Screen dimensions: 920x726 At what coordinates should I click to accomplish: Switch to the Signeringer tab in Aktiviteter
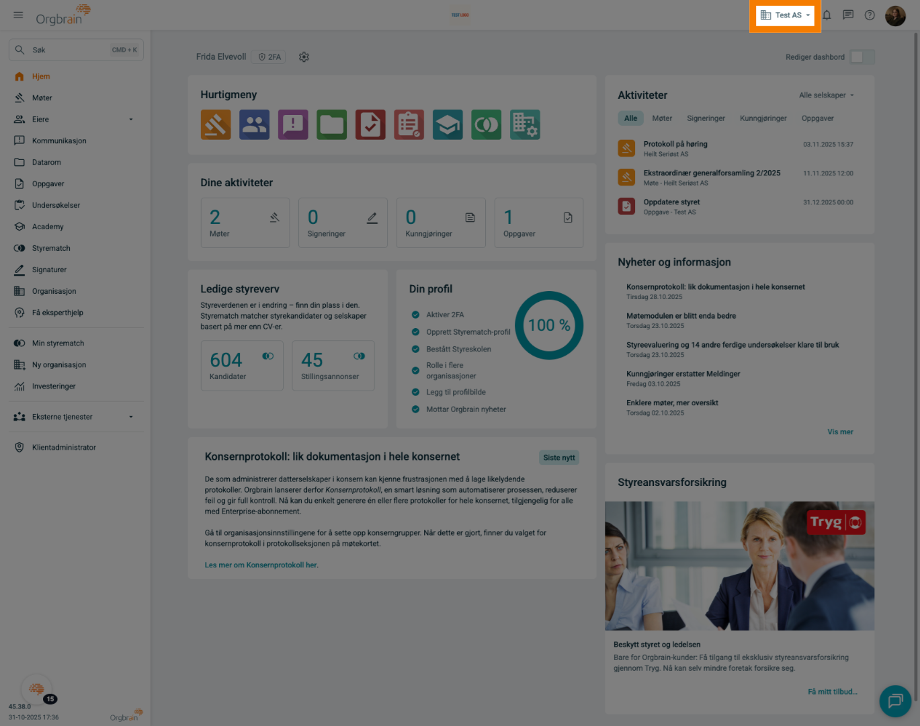(706, 118)
